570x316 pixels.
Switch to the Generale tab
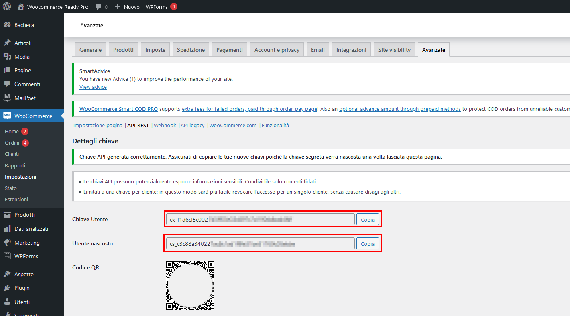(91, 50)
